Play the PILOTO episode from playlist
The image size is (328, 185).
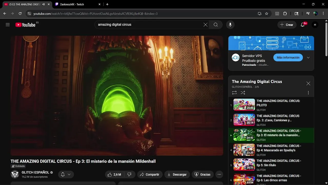(x=271, y=105)
